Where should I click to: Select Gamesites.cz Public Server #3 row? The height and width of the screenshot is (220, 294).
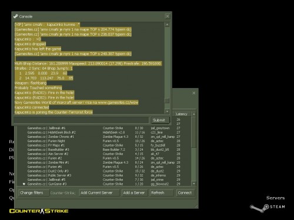(x=104, y=175)
